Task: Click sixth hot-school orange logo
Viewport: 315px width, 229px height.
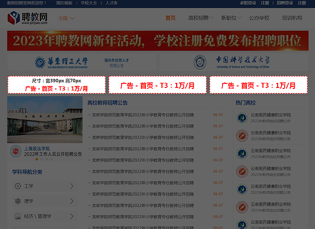Action: pyautogui.click(x=242, y=207)
